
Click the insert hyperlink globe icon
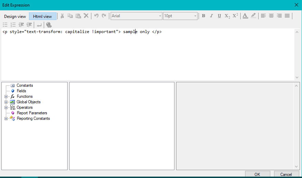(x=49, y=25)
